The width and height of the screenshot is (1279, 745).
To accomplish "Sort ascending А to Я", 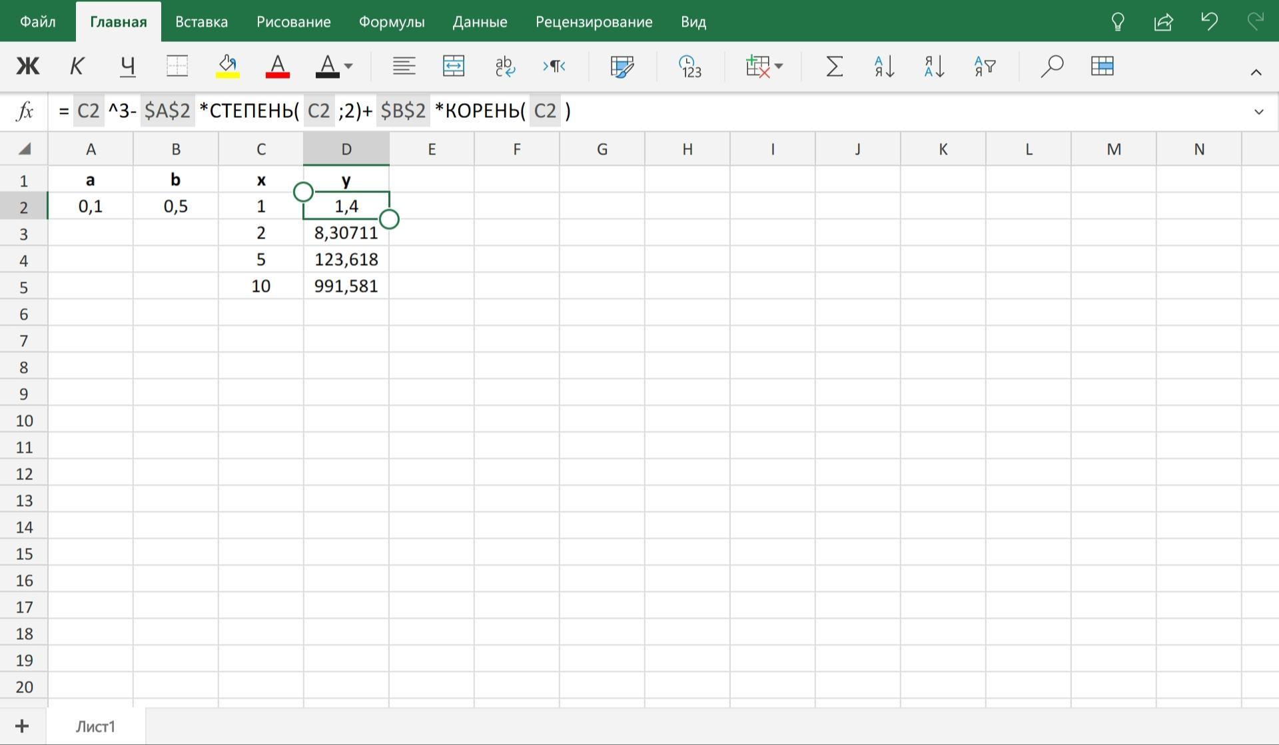I will coord(884,66).
